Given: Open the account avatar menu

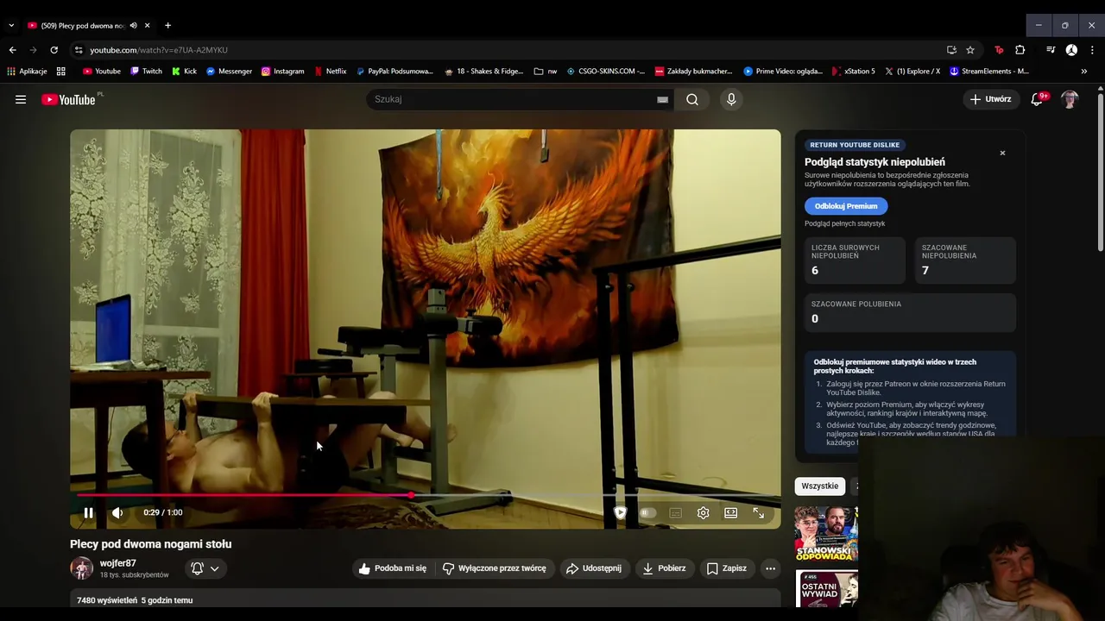Looking at the screenshot, I should pyautogui.click(x=1070, y=99).
